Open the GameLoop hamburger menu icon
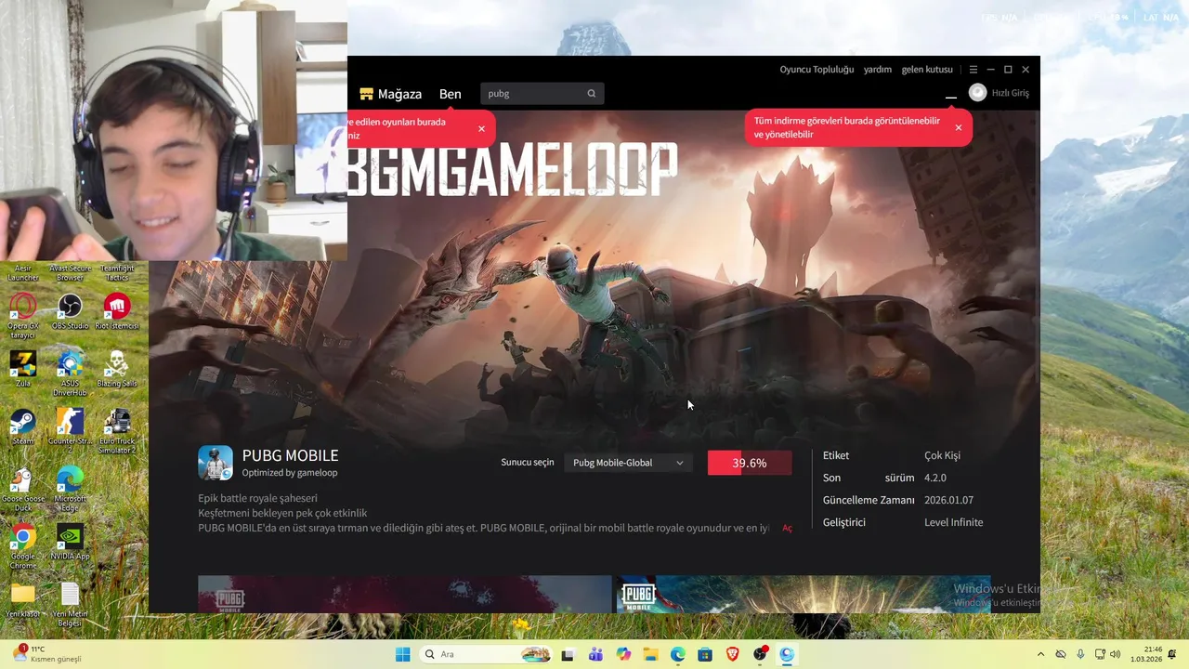1189x669 pixels. coord(973,70)
